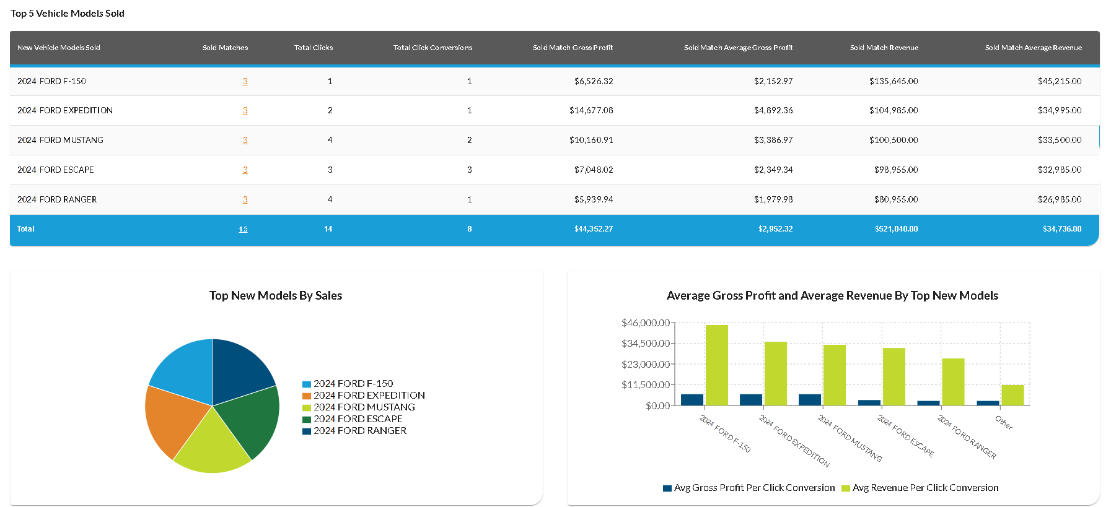Open the total sold matches link showing 15

[x=243, y=229]
